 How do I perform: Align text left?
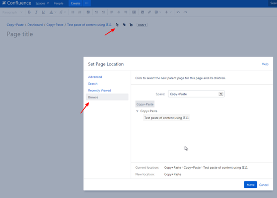[x=112, y=12]
